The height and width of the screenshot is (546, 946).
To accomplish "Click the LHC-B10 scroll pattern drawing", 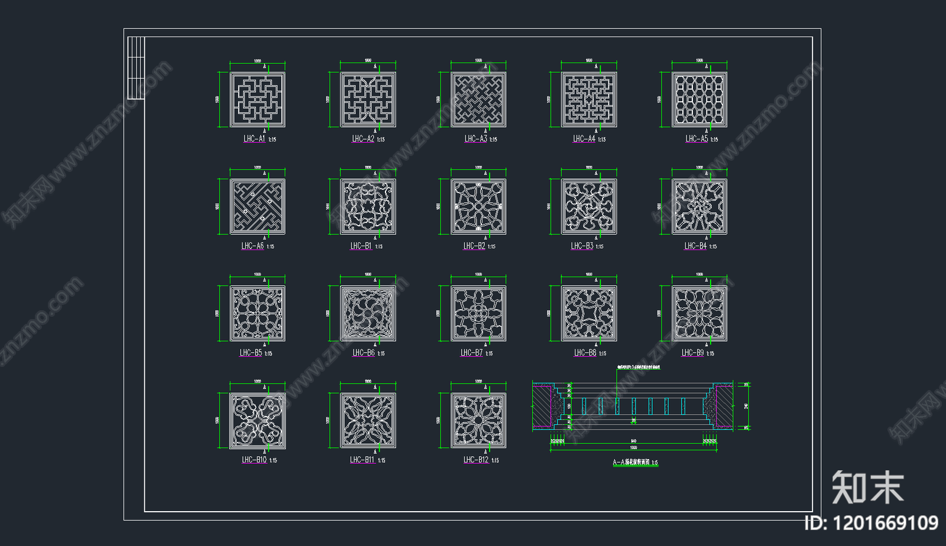I will pos(257,420).
